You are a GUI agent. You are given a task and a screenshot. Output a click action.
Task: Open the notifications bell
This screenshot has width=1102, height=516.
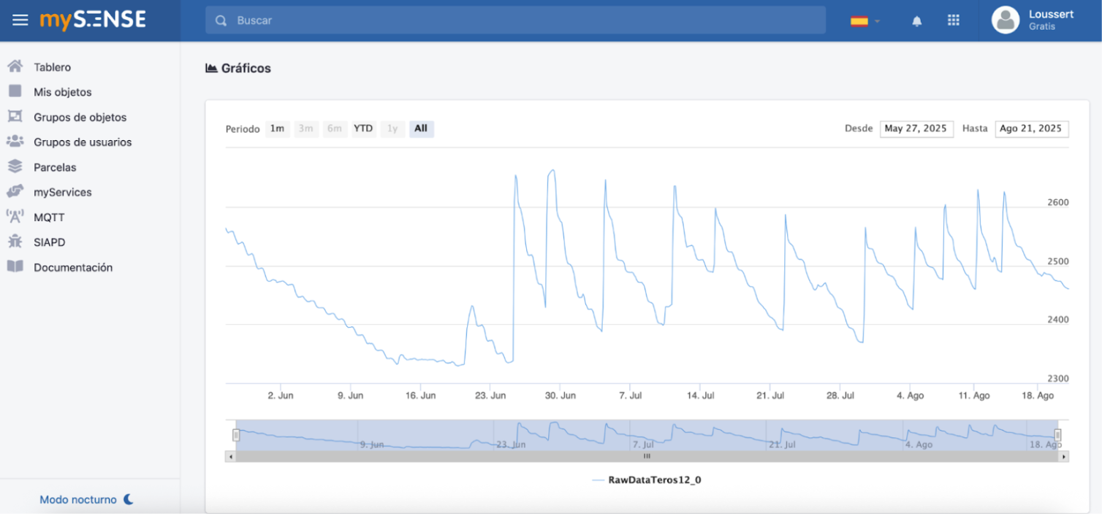916,21
